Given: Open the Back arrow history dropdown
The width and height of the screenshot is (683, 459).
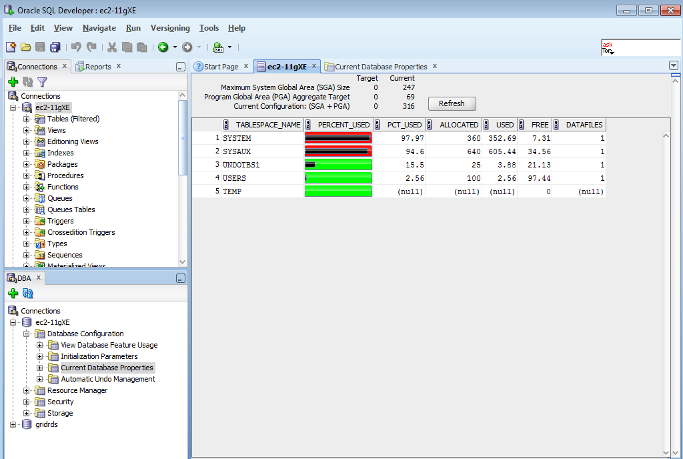Looking at the screenshot, I should point(175,47).
